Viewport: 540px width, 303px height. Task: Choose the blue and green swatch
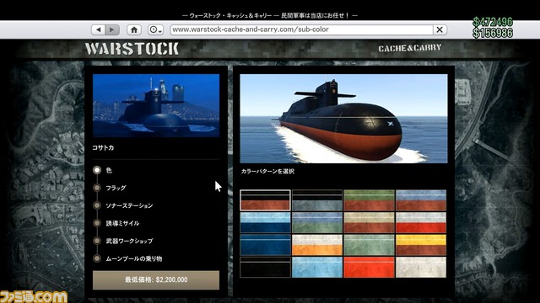point(317,222)
